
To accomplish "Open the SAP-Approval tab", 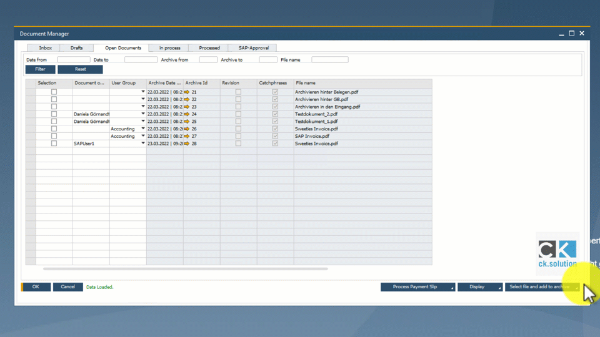I will [x=253, y=48].
